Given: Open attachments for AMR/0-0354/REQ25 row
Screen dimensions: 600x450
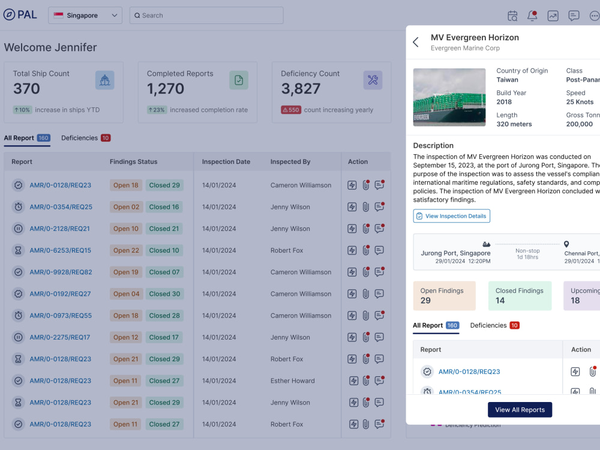Looking at the screenshot, I should [x=366, y=207].
